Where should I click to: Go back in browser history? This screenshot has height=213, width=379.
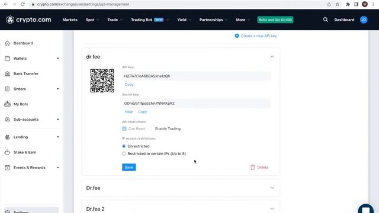coord(5,4)
